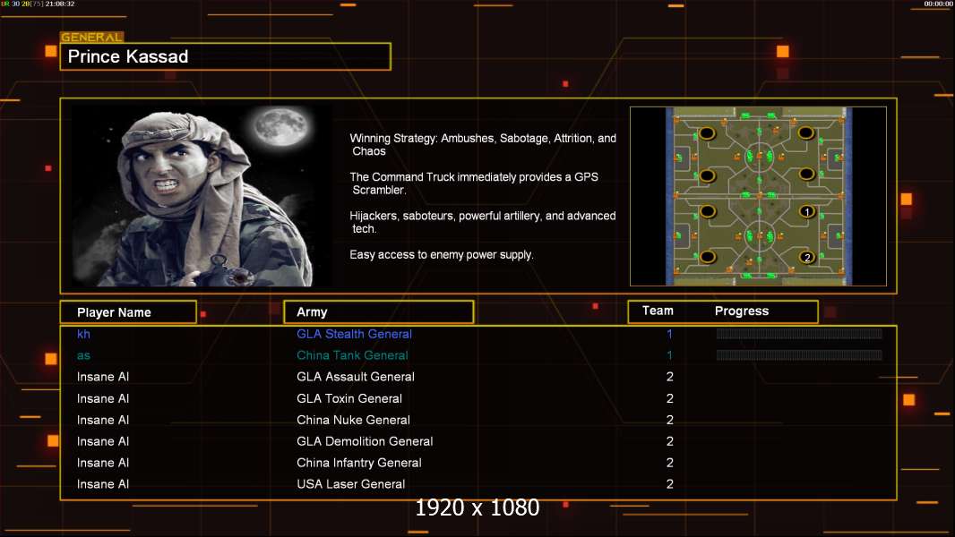This screenshot has height=537, width=955.
Task: Click China Infantry General army entry
Action: (358, 462)
